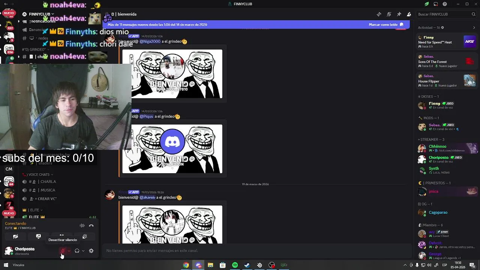Toggle member list visibility
This screenshot has height=270, width=480.
click(409, 14)
